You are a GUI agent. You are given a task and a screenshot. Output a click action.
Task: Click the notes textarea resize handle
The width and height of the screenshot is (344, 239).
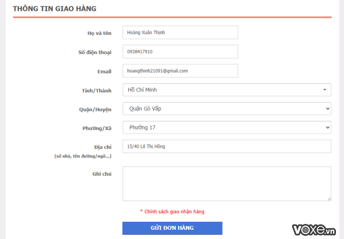(328, 198)
